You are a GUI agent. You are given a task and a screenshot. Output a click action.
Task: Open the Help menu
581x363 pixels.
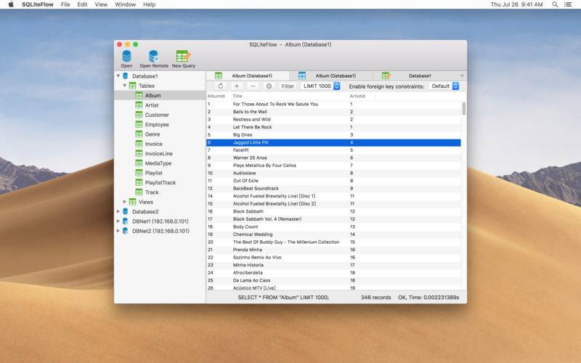pos(150,4)
